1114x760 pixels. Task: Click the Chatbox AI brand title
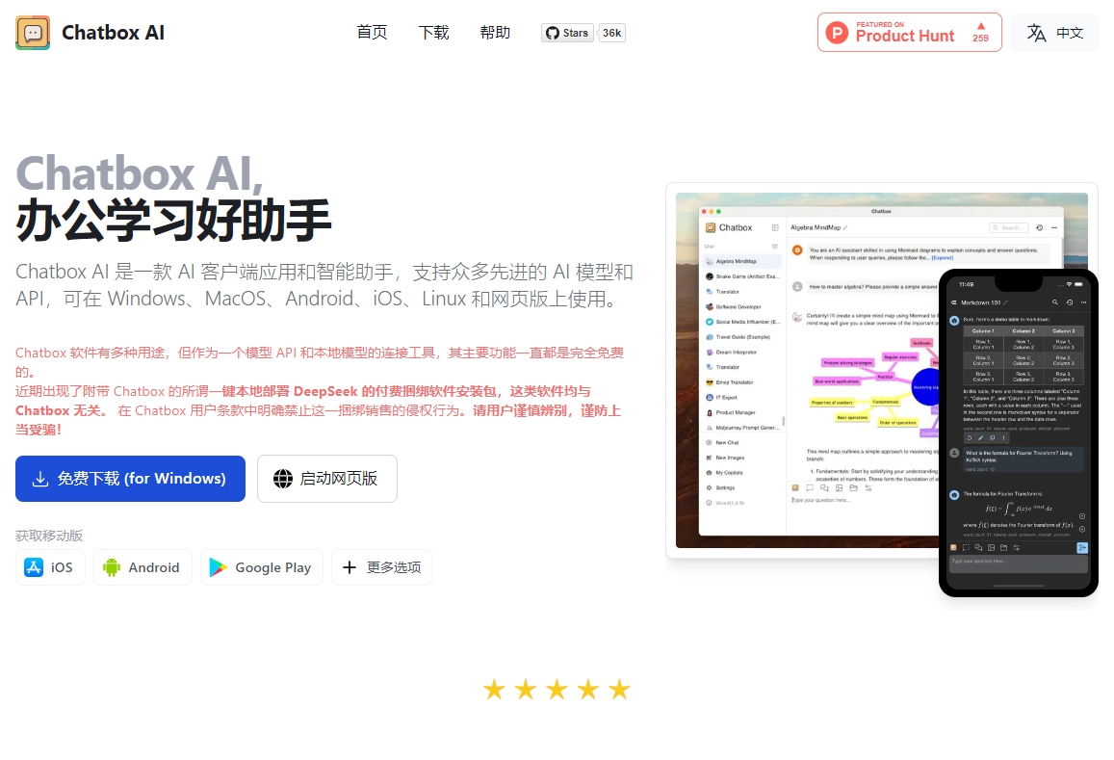click(113, 33)
